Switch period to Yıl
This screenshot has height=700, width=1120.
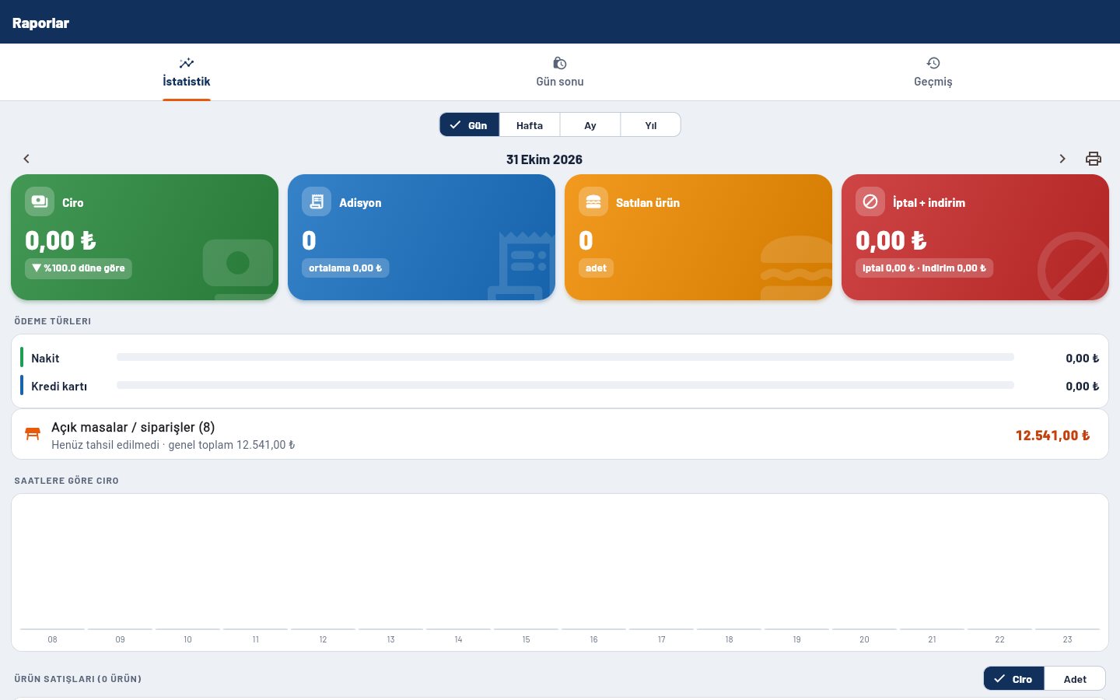coord(651,124)
